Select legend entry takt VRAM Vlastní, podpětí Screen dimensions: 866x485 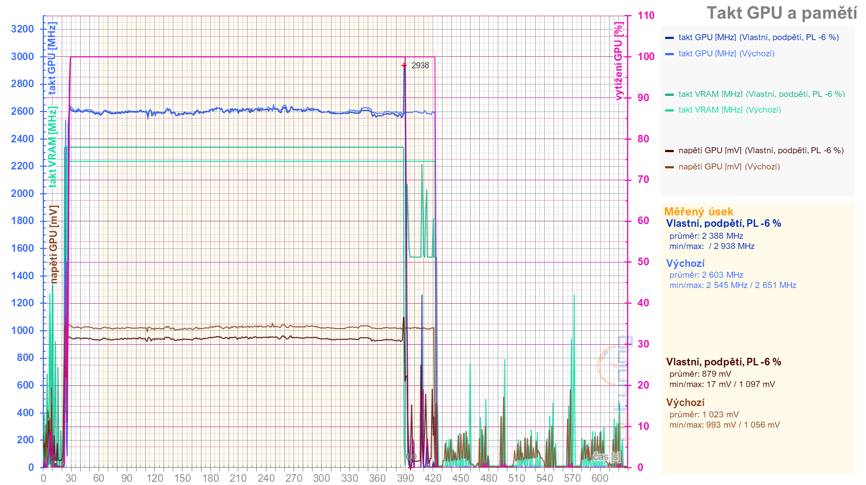761,94
